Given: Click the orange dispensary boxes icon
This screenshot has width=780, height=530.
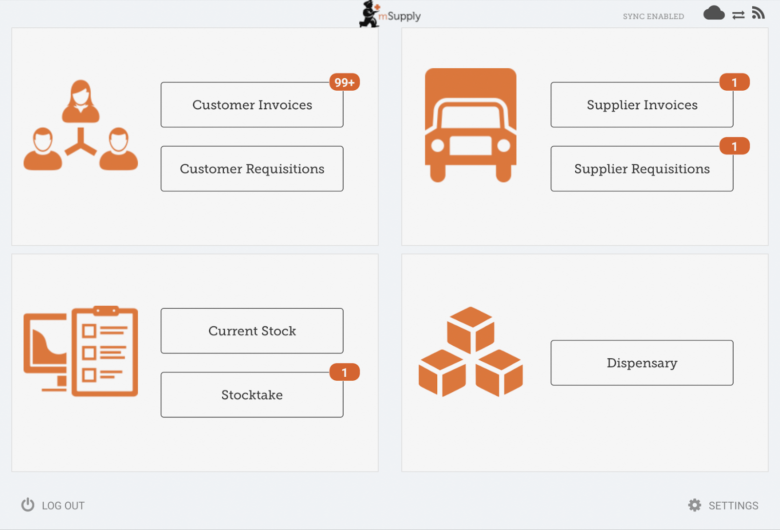Looking at the screenshot, I should [470, 351].
